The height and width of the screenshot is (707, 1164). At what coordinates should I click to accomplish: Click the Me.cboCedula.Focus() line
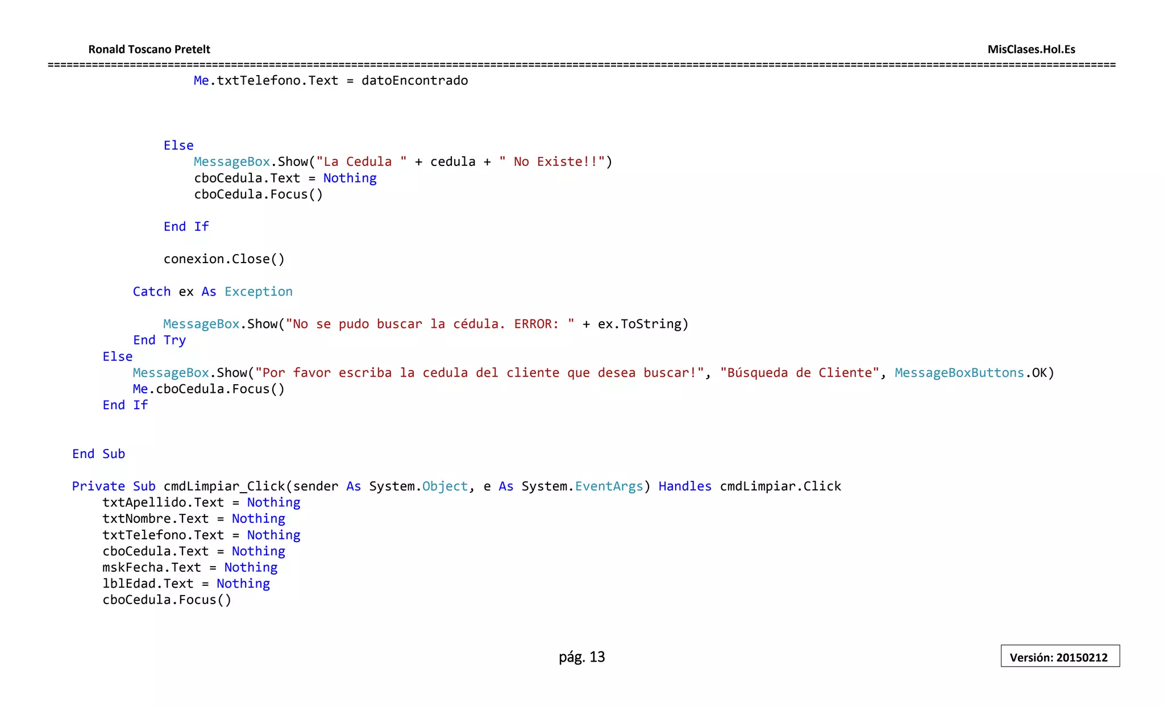click(x=208, y=389)
